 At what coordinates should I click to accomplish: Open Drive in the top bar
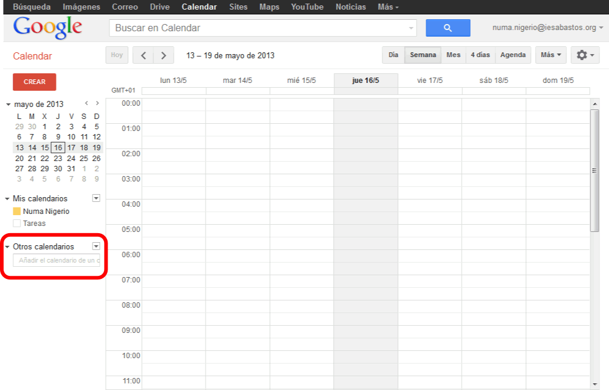point(160,7)
